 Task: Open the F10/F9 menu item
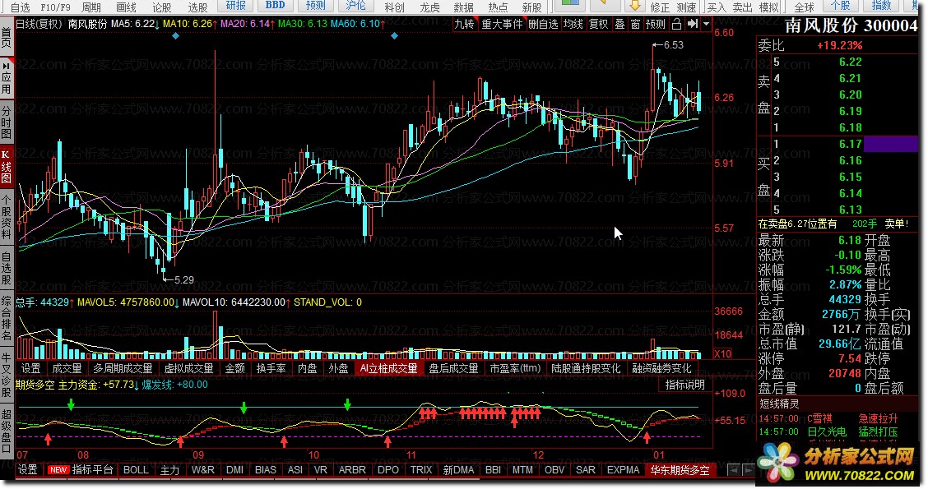point(56,7)
